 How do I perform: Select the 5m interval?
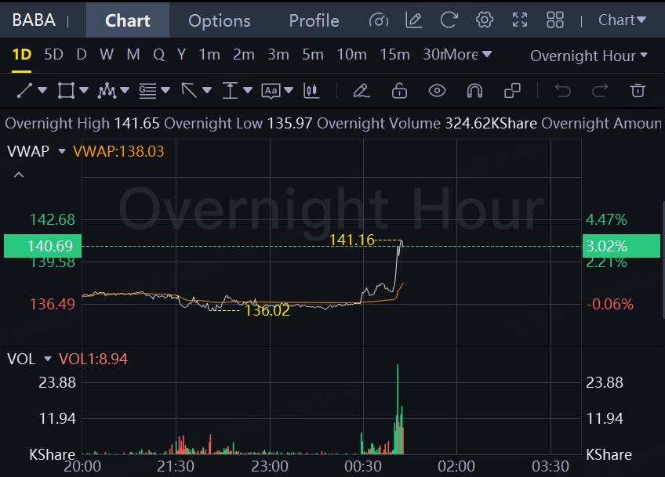(x=313, y=54)
